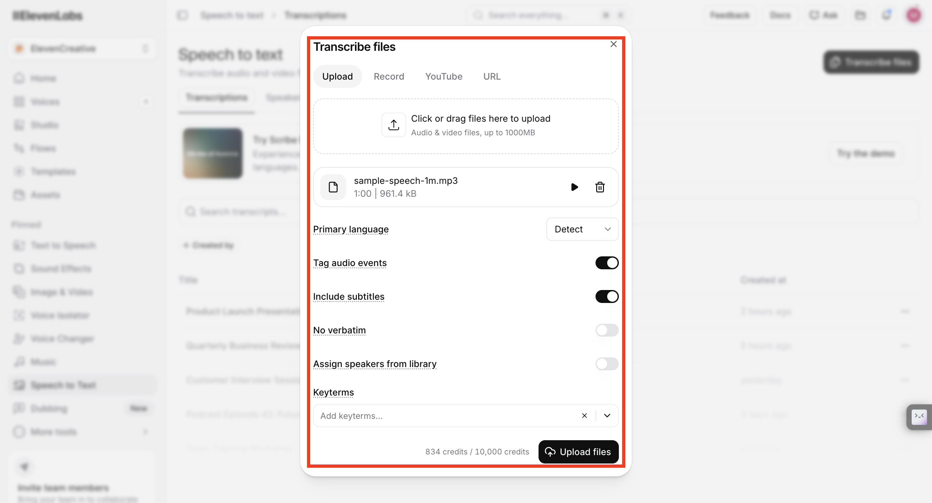Screen dimensions: 932x503
Task: Turn off Tag audio events toggle
Action: (x=607, y=263)
